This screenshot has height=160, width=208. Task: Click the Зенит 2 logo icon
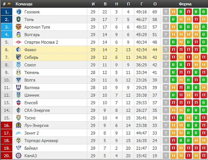click(19, 133)
